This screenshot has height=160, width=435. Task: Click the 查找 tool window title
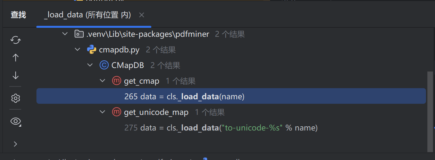(x=18, y=15)
